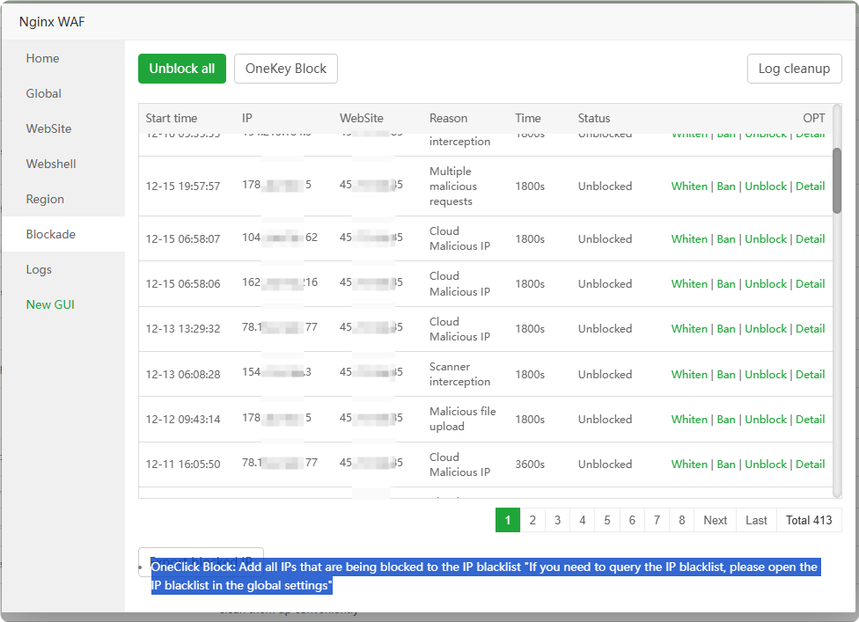Open the Logs sidebar section

[x=39, y=269]
